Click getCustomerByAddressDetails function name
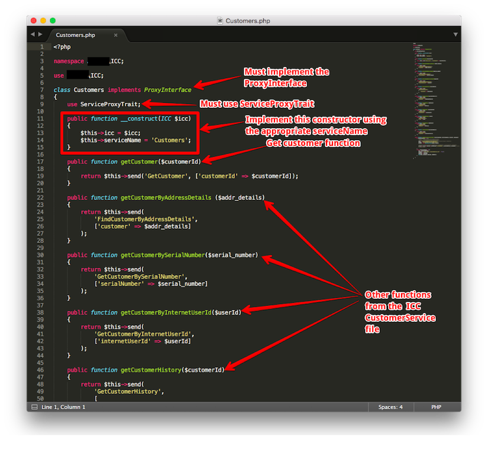This screenshot has width=488, height=450. tap(166, 198)
